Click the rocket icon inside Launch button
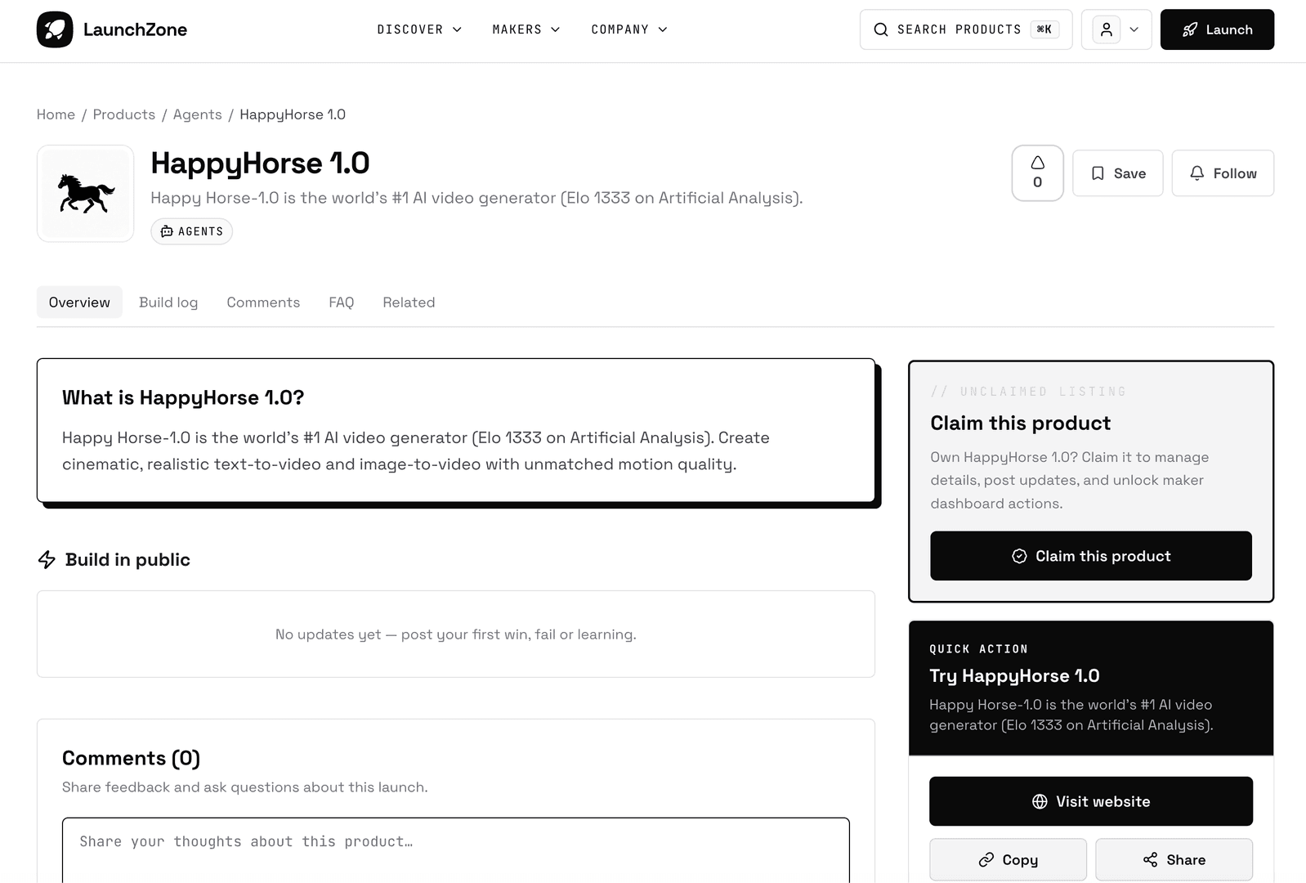 [x=1190, y=29]
